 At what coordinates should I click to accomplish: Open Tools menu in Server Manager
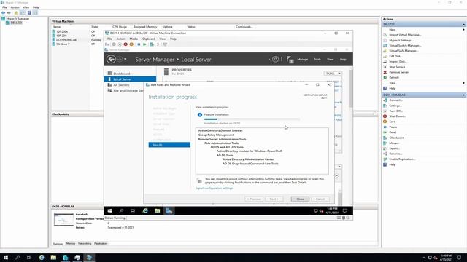tap(317, 60)
